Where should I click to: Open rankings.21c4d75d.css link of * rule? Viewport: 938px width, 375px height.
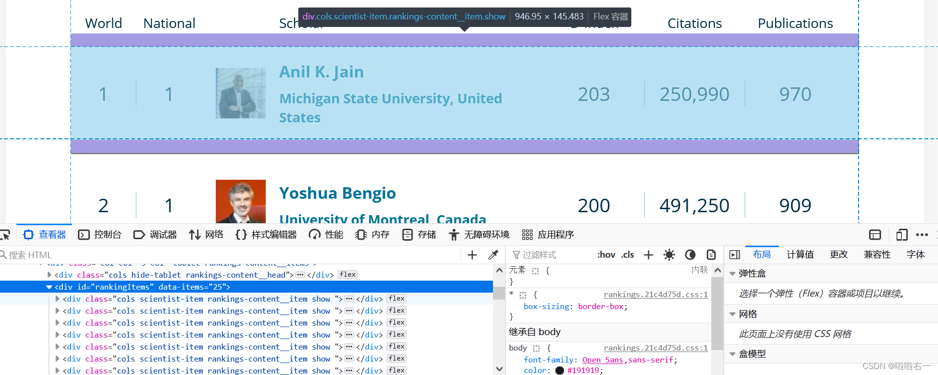tap(656, 295)
